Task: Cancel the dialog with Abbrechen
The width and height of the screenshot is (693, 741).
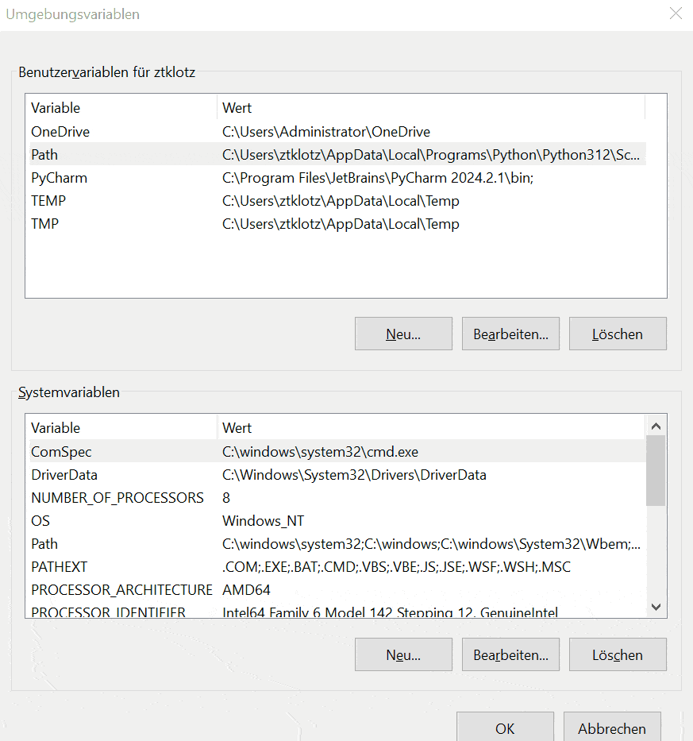Action: [x=612, y=727]
